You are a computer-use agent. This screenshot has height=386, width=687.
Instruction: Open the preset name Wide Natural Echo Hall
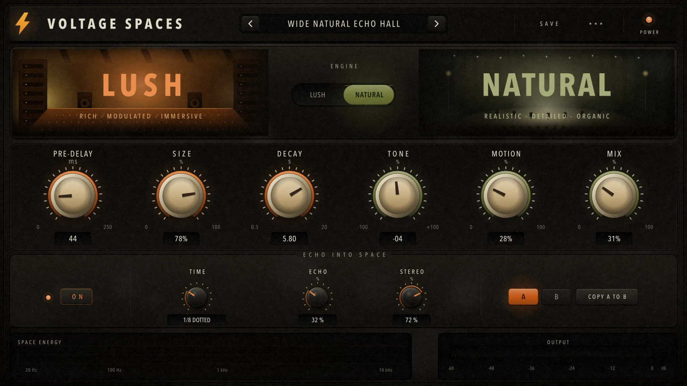tap(343, 24)
